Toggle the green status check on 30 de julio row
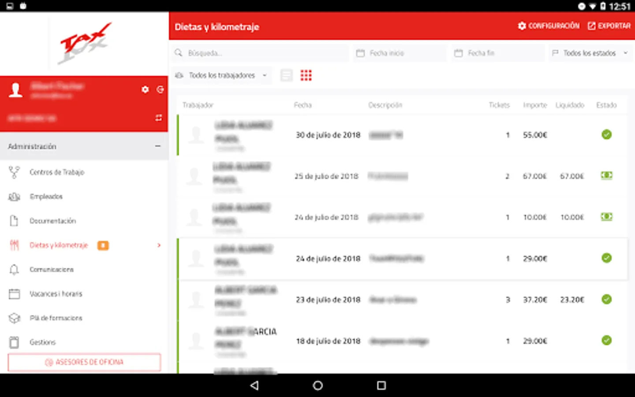The image size is (635, 397). [606, 135]
